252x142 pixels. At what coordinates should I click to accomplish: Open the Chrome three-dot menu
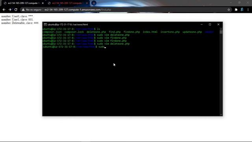click(248, 9)
